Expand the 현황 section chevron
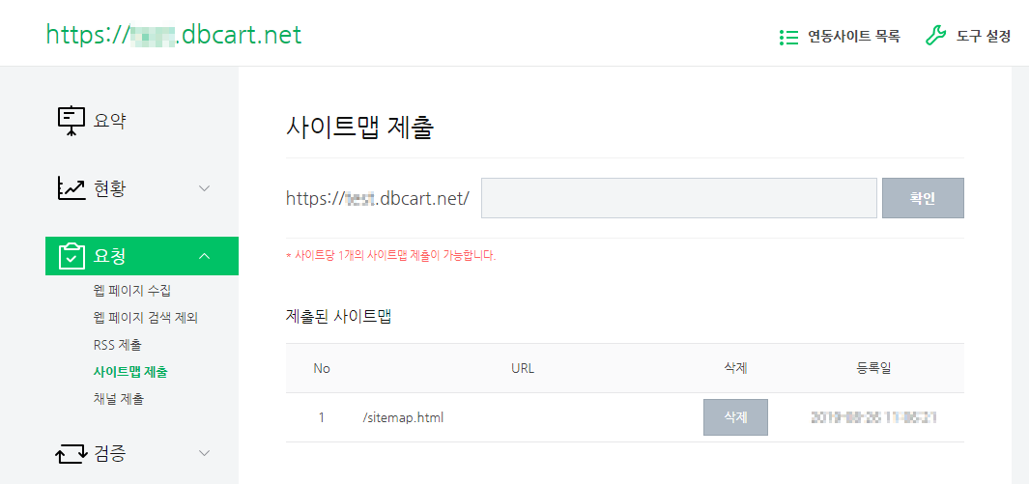The image size is (1029, 484). [x=204, y=188]
